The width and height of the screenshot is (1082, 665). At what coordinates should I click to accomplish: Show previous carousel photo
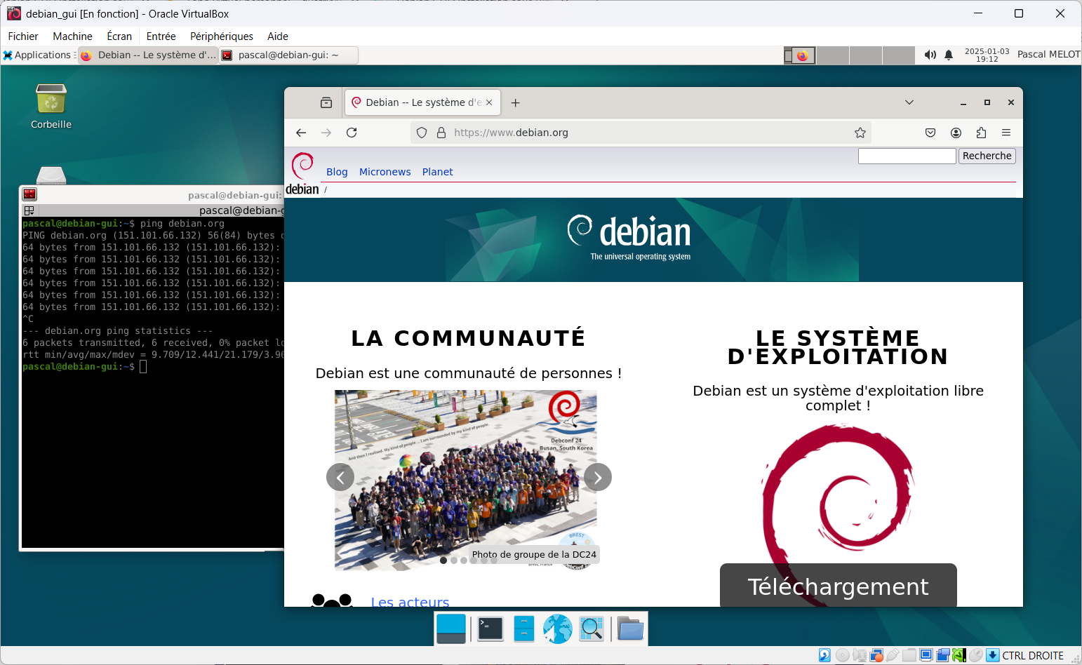(340, 478)
